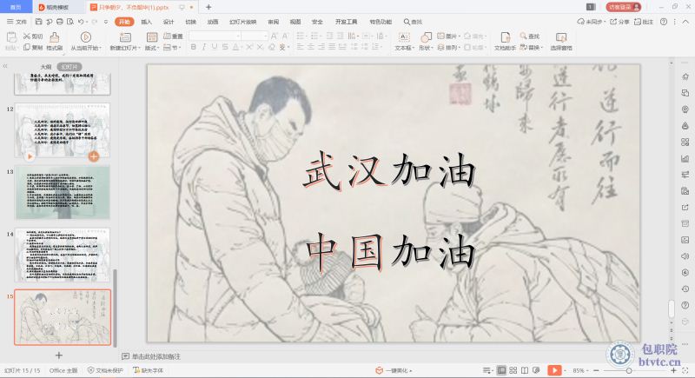Click the Paste clipboard icon
Screen dimensions: 695x378
[x=11, y=37]
